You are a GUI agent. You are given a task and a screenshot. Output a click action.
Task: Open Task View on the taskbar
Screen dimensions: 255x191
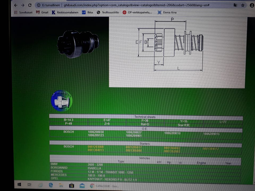coord(29,185)
